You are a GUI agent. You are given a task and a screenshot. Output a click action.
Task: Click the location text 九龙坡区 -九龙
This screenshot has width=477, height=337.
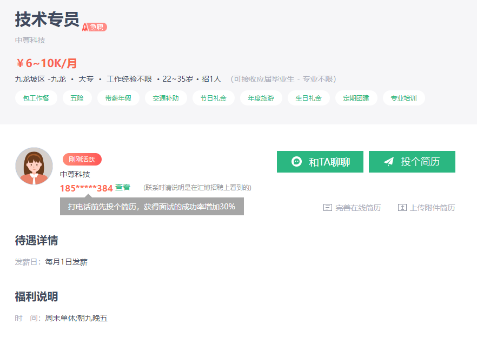coord(41,79)
